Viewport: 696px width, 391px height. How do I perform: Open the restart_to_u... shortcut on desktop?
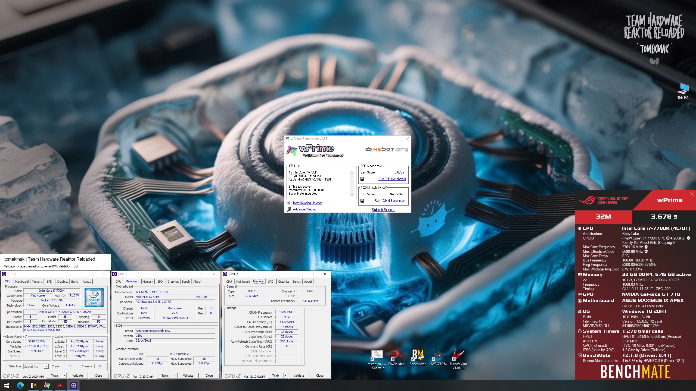pos(377,360)
